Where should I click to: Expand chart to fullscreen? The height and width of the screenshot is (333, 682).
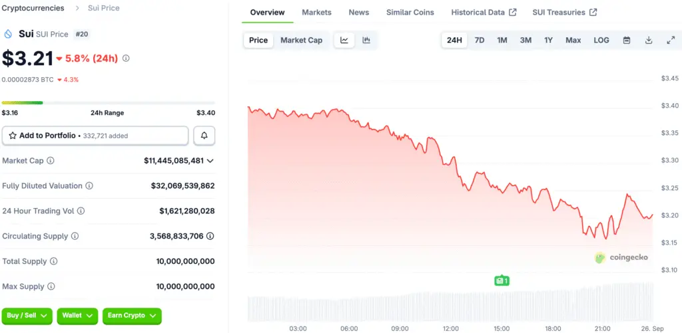(x=671, y=41)
